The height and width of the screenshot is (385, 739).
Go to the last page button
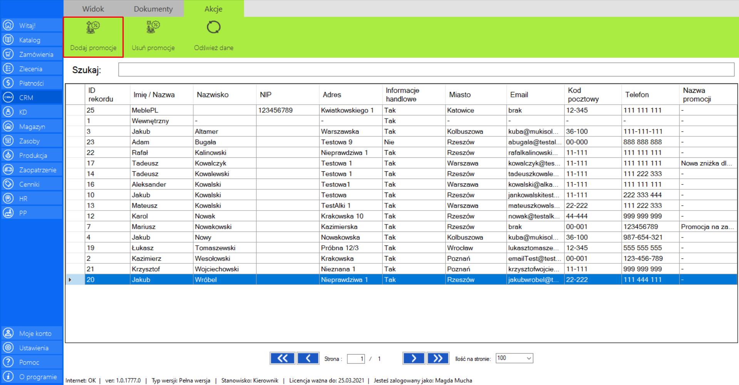coord(438,358)
